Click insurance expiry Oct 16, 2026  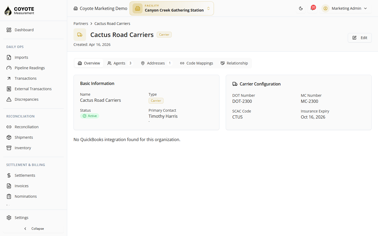[x=313, y=117]
